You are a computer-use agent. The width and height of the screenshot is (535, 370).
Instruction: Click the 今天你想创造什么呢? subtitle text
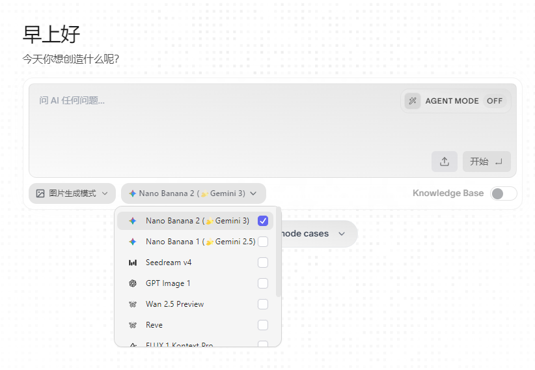click(71, 59)
